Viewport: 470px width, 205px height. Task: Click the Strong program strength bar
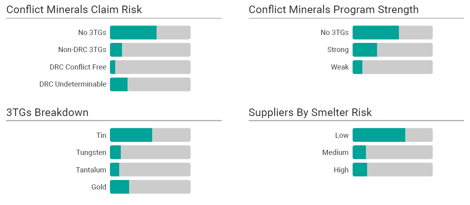click(393, 50)
